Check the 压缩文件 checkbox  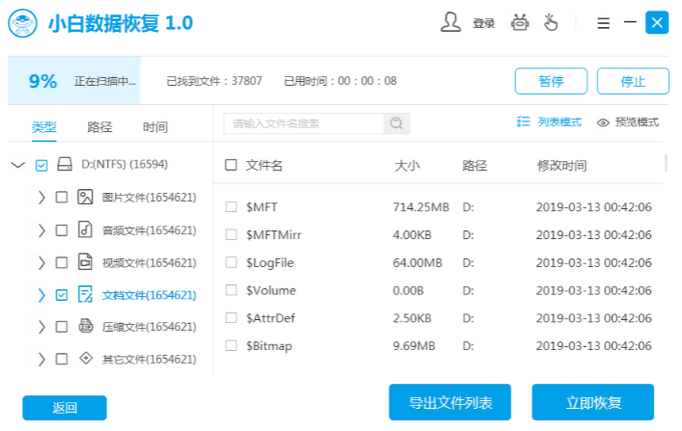[62, 327]
